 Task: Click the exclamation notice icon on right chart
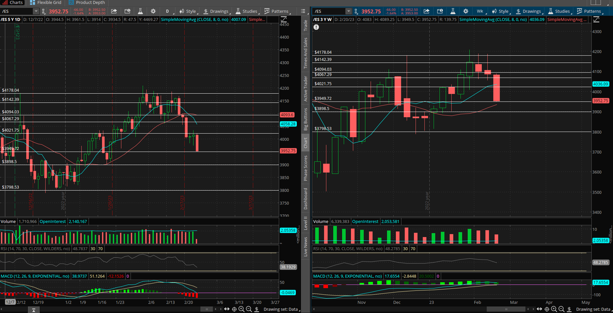317,28
